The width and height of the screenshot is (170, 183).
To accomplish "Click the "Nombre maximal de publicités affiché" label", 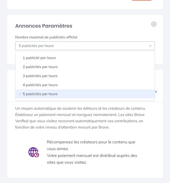I will coord(46,37).
